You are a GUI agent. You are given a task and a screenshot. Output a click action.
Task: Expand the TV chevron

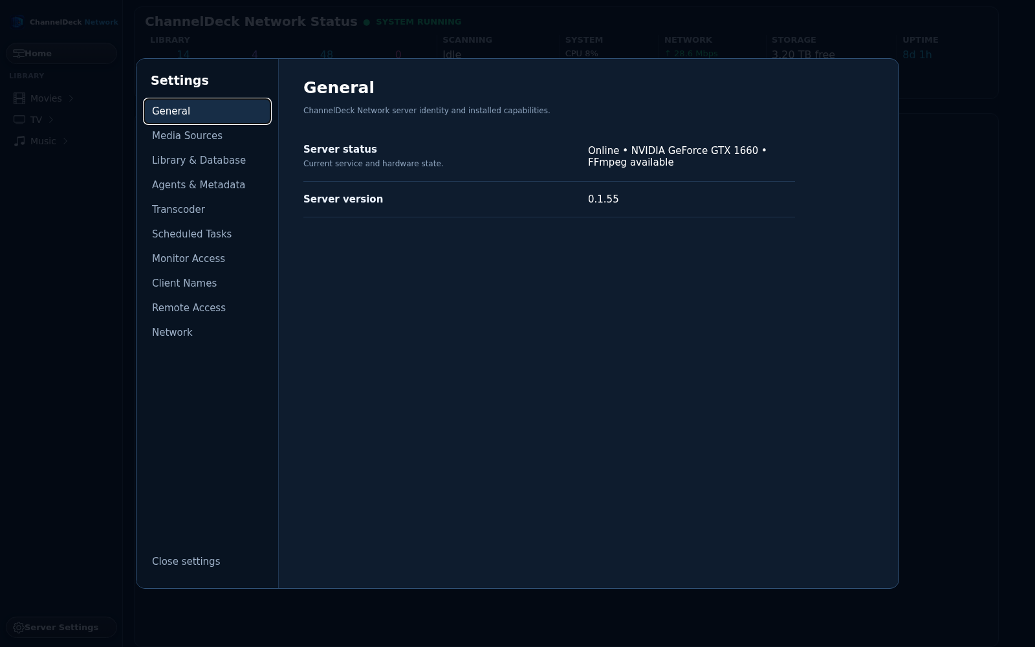(x=51, y=120)
